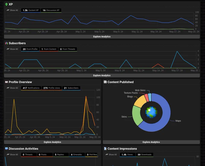Image resolution: width=205 pixels, height=166 pixels.
Task: Open Explore Analytics under XP chart
Action: [102, 37]
